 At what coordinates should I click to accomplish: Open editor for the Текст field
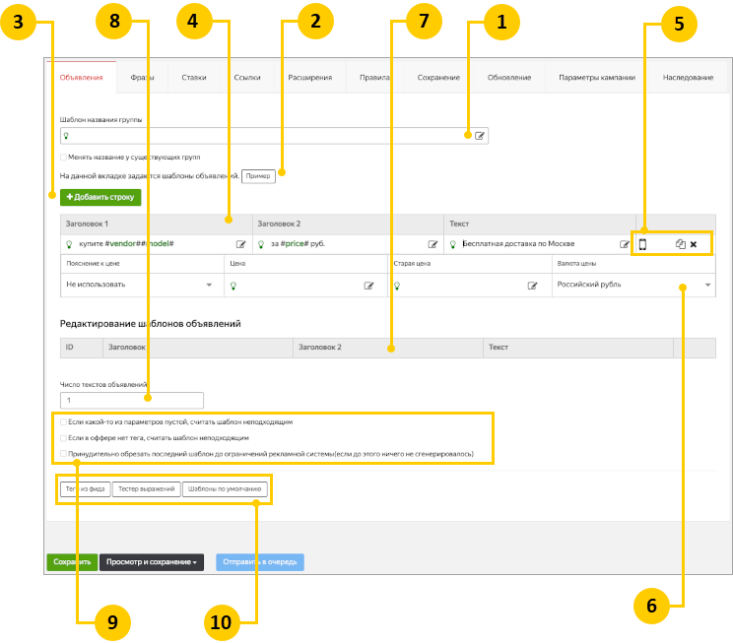(624, 244)
